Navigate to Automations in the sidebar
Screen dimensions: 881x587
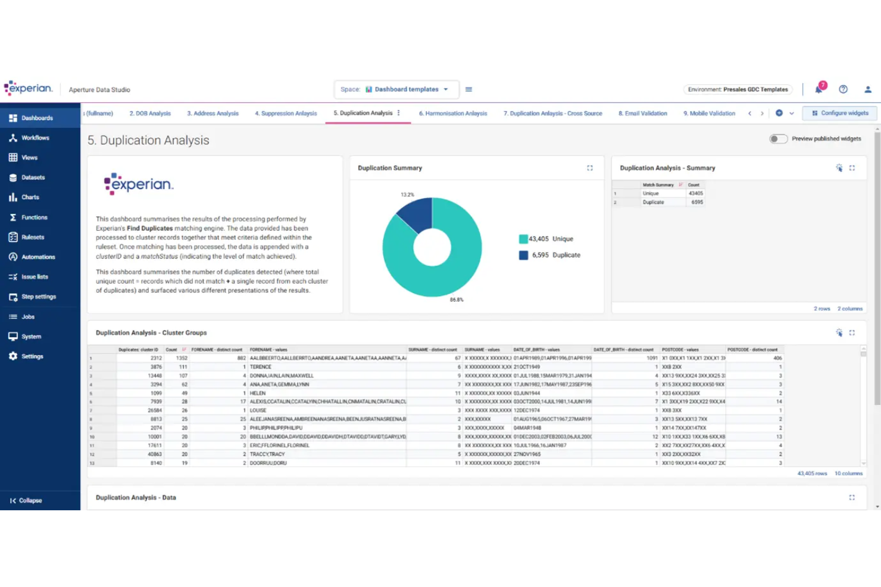tap(37, 256)
